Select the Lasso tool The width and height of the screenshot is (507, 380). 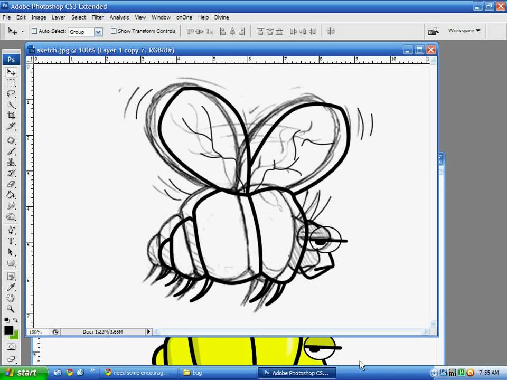11,94
